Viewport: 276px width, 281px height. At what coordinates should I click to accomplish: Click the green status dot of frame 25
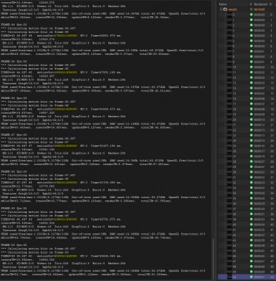(x=251, y=146)
